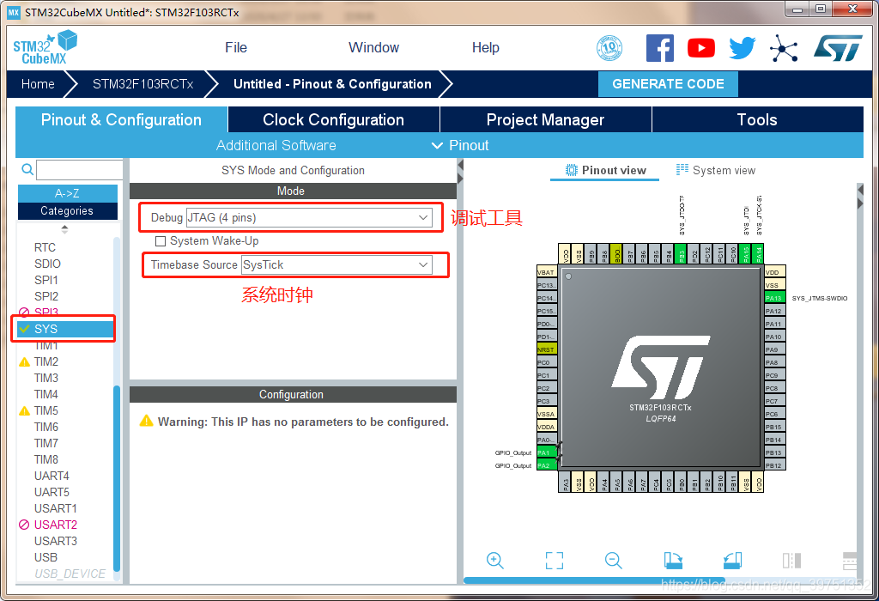Switch to Pinout view tab
879x601 pixels.
pyautogui.click(x=605, y=171)
